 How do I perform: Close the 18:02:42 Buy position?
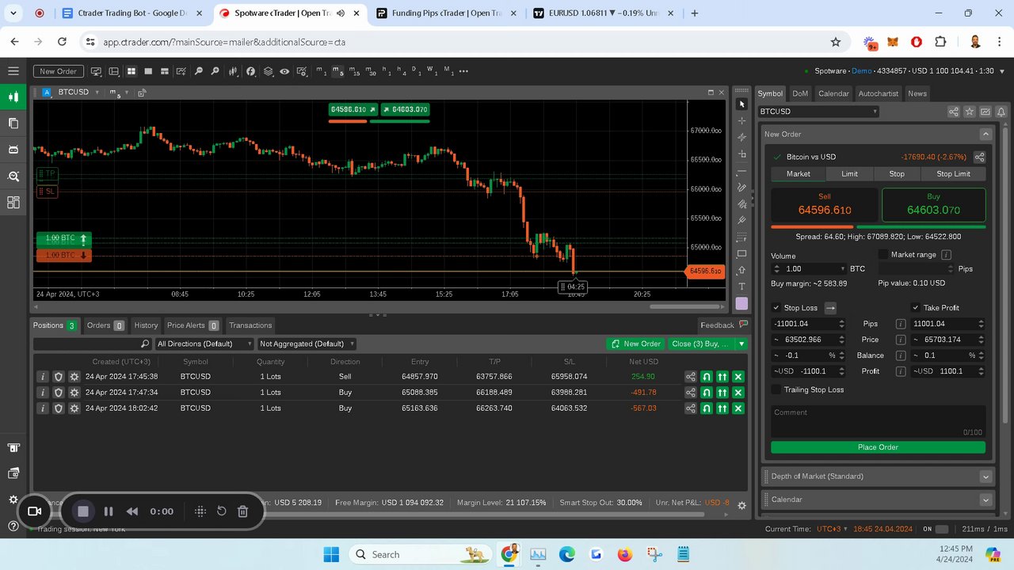(x=738, y=408)
